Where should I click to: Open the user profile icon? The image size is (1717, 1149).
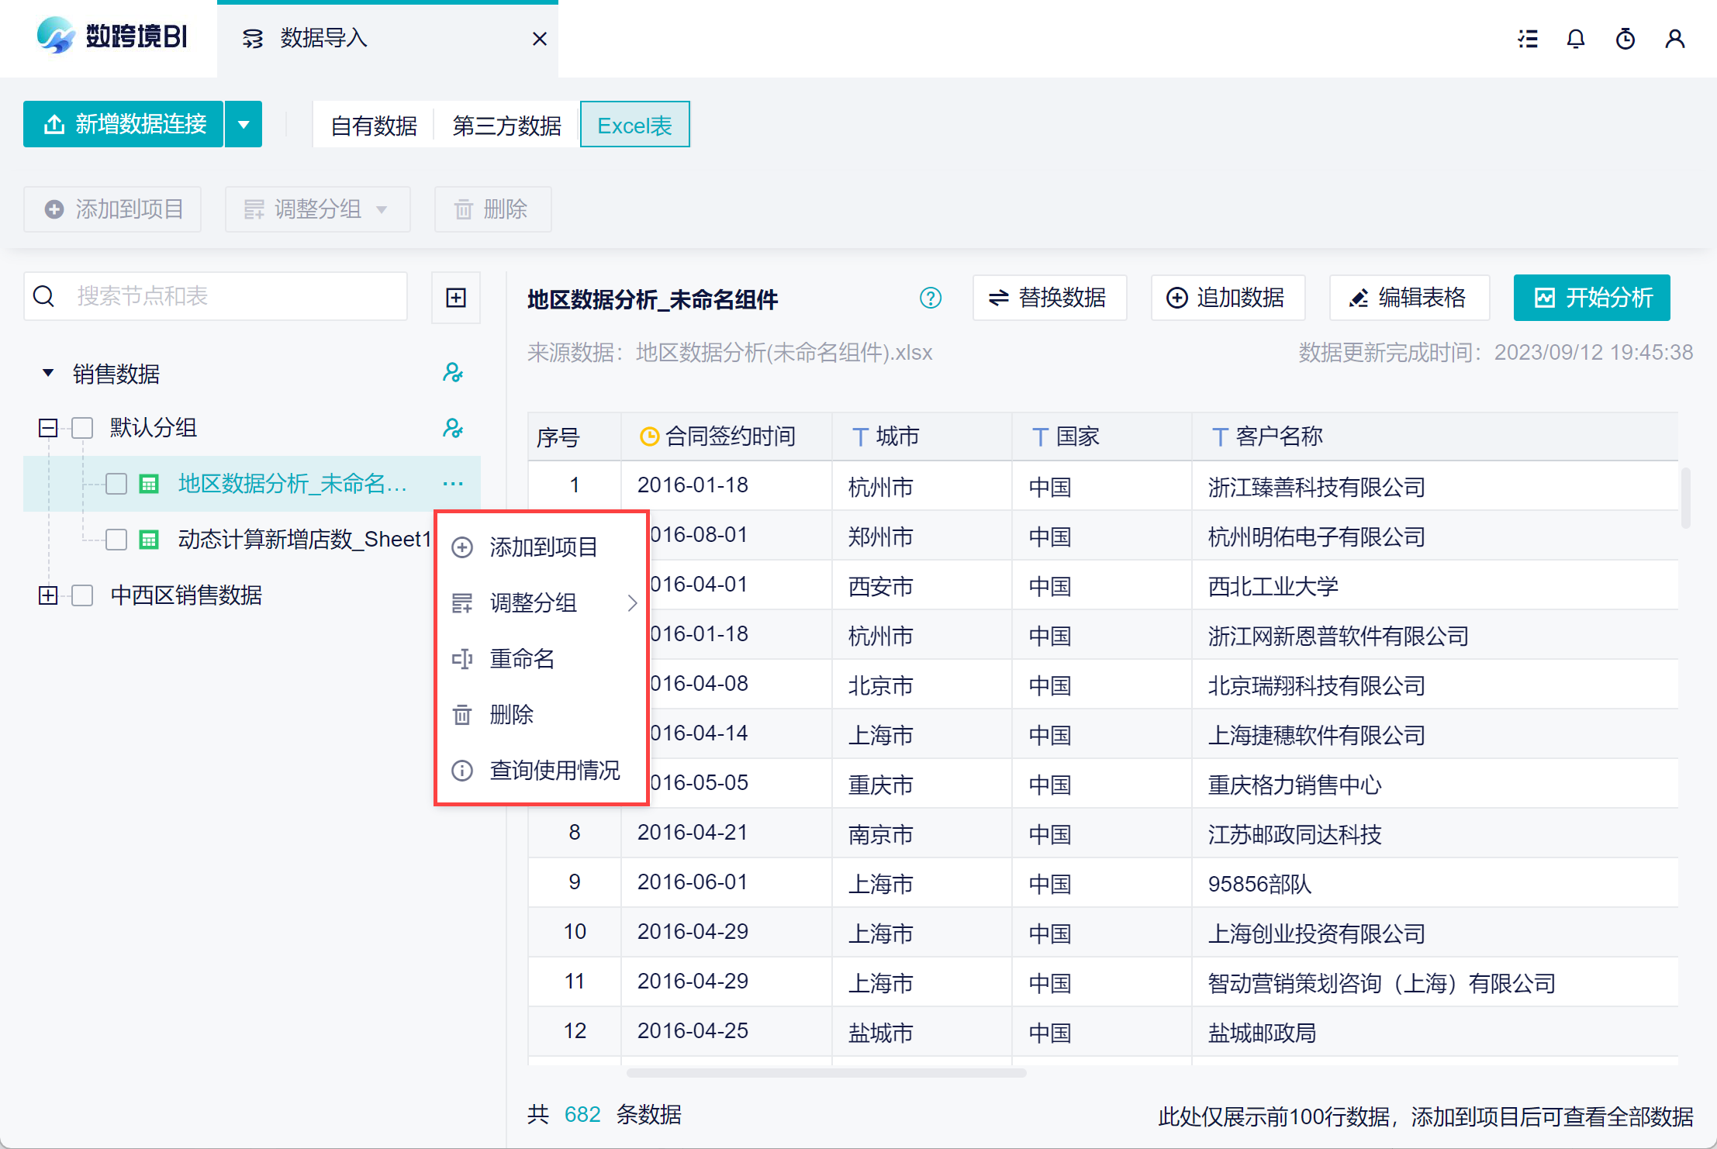pos(1674,39)
